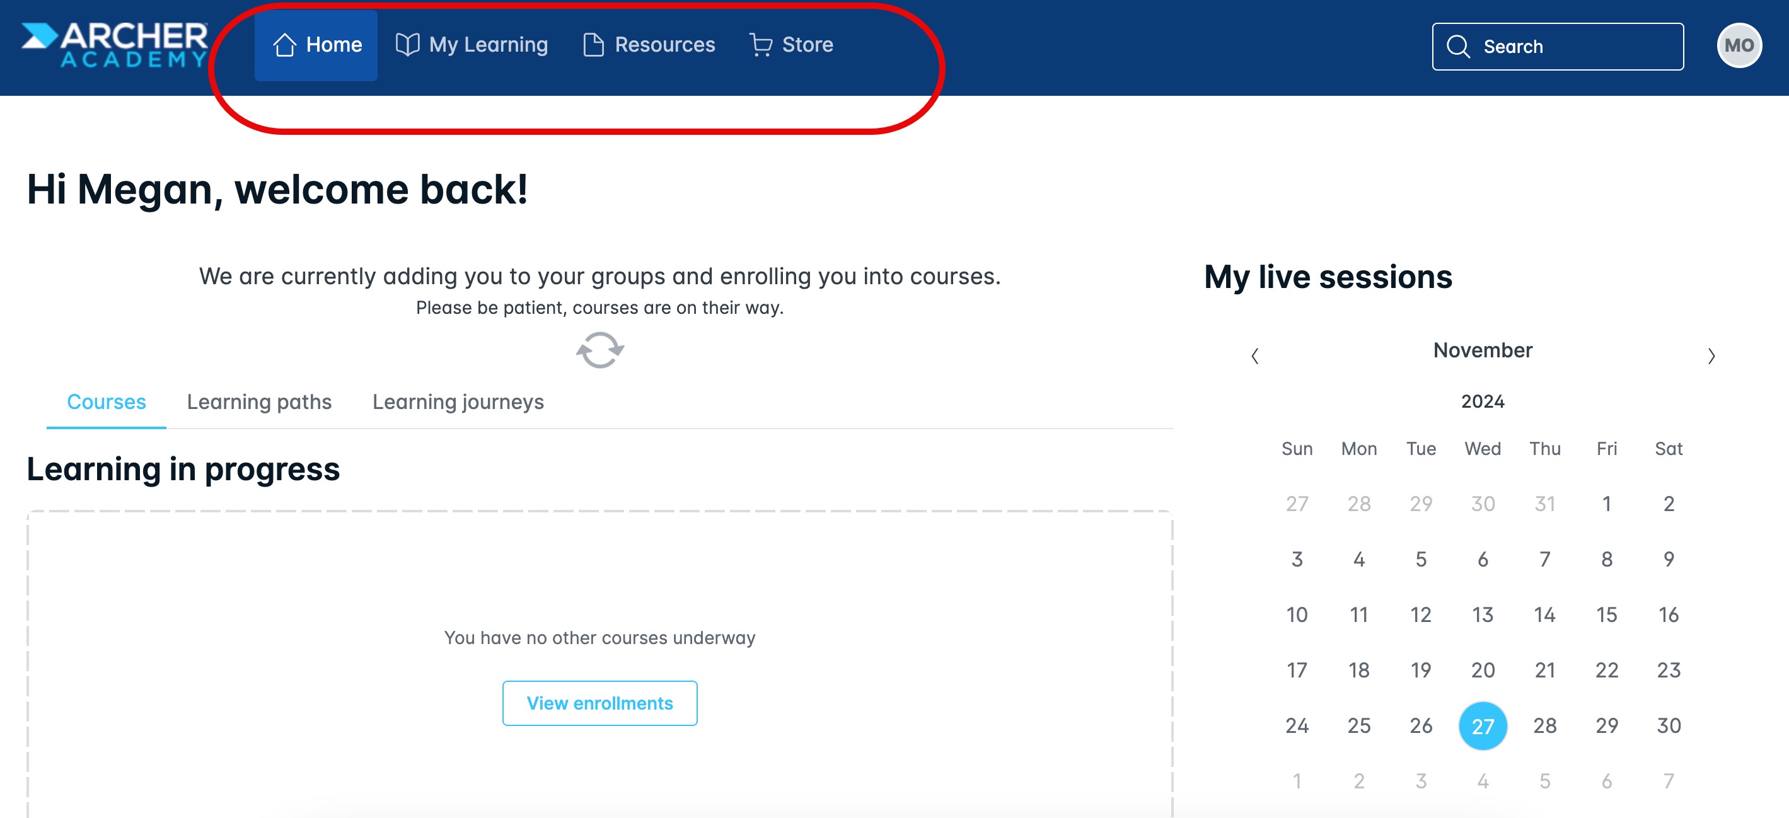This screenshot has height=818, width=1789.
Task: Switch to the Learning journeys tab
Action: (458, 401)
